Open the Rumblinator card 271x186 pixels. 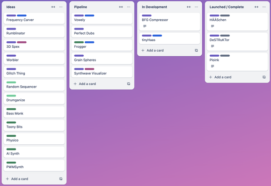coord(34,32)
